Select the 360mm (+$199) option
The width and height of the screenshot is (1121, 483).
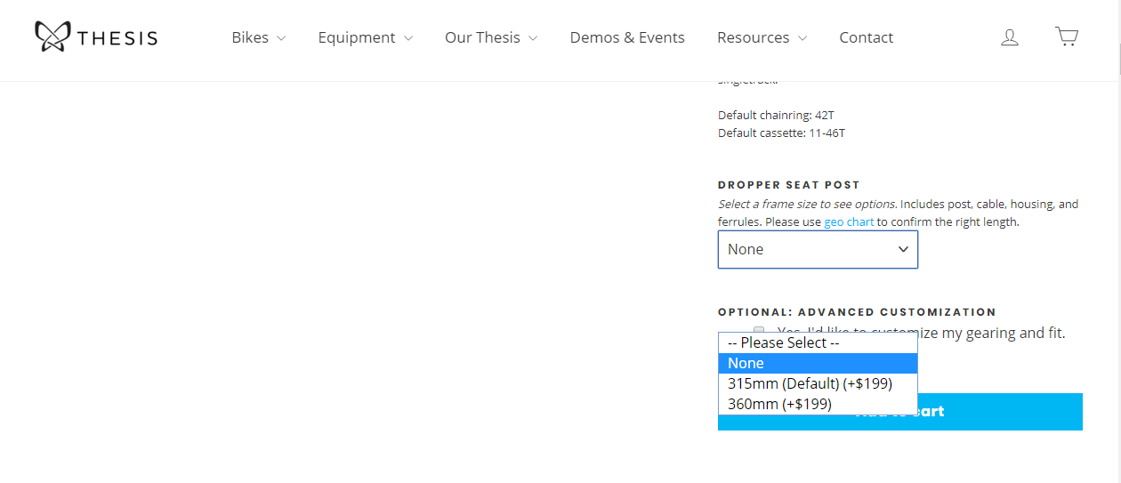[818, 404]
